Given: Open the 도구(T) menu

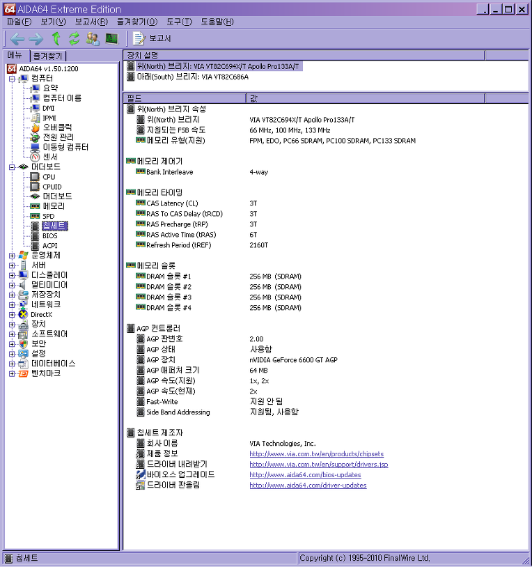Looking at the screenshot, I should 179,22.
